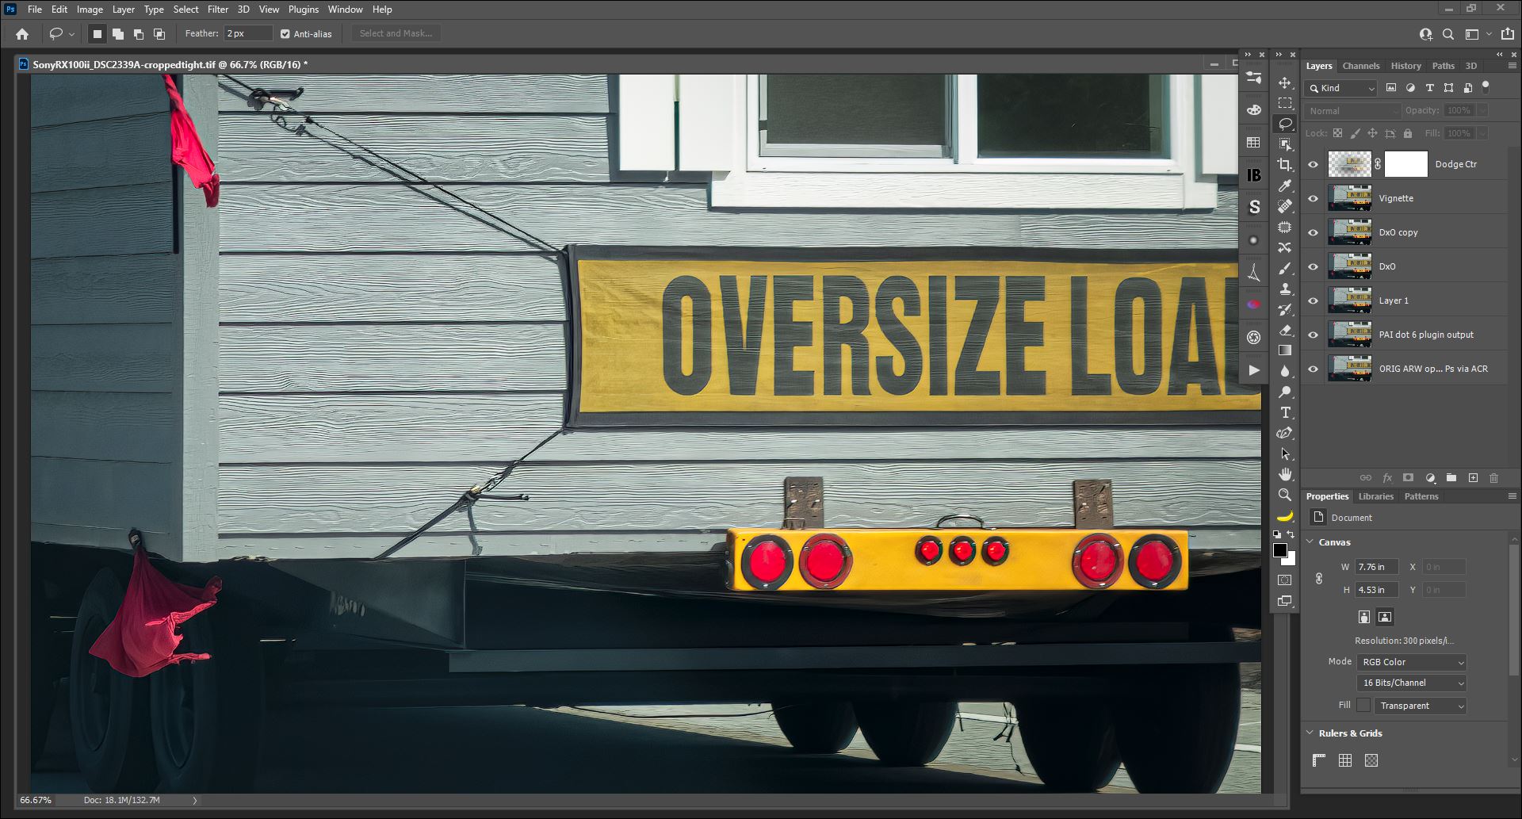Select the Horizontal Type tool
Image resolution: width=1522 pixels, height=819 pixels.
tap(1285, 412)
